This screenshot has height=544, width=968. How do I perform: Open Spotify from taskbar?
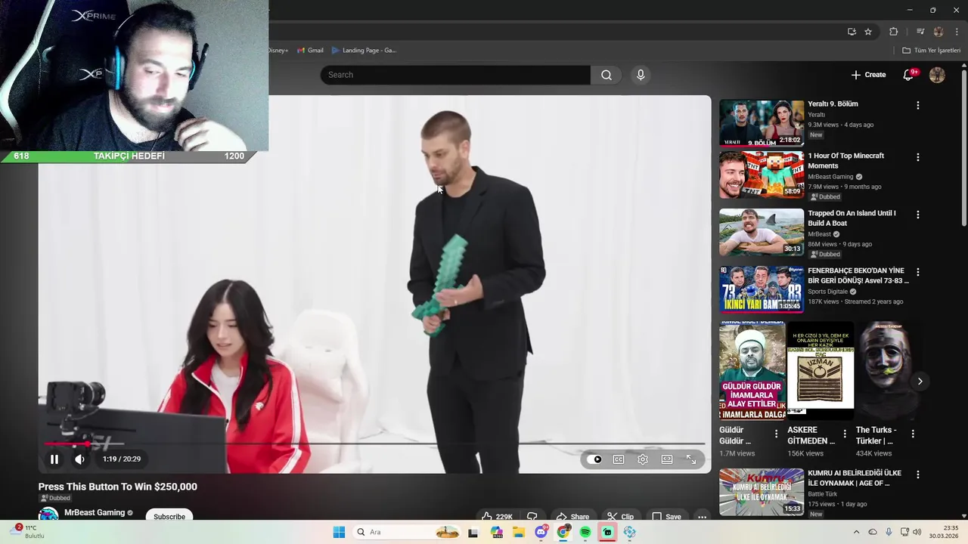585,532
